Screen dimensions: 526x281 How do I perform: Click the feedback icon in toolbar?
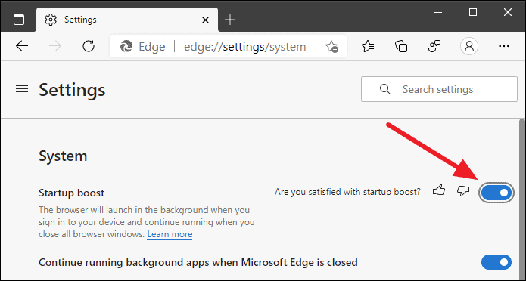pos(434,46)
